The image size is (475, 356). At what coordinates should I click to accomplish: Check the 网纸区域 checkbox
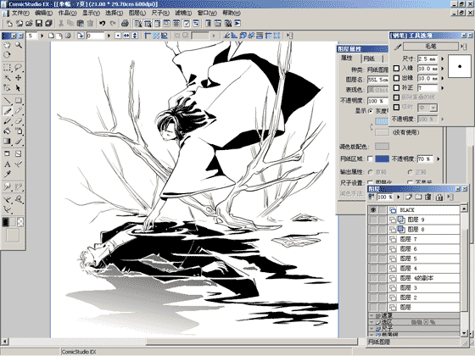(x=370, y=159)
